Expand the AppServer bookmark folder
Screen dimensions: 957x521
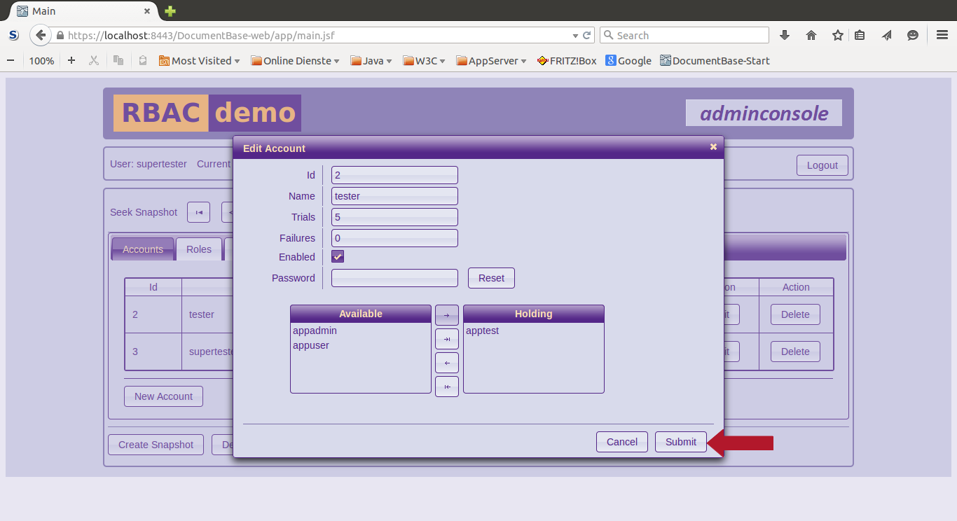tap(491, 61)
